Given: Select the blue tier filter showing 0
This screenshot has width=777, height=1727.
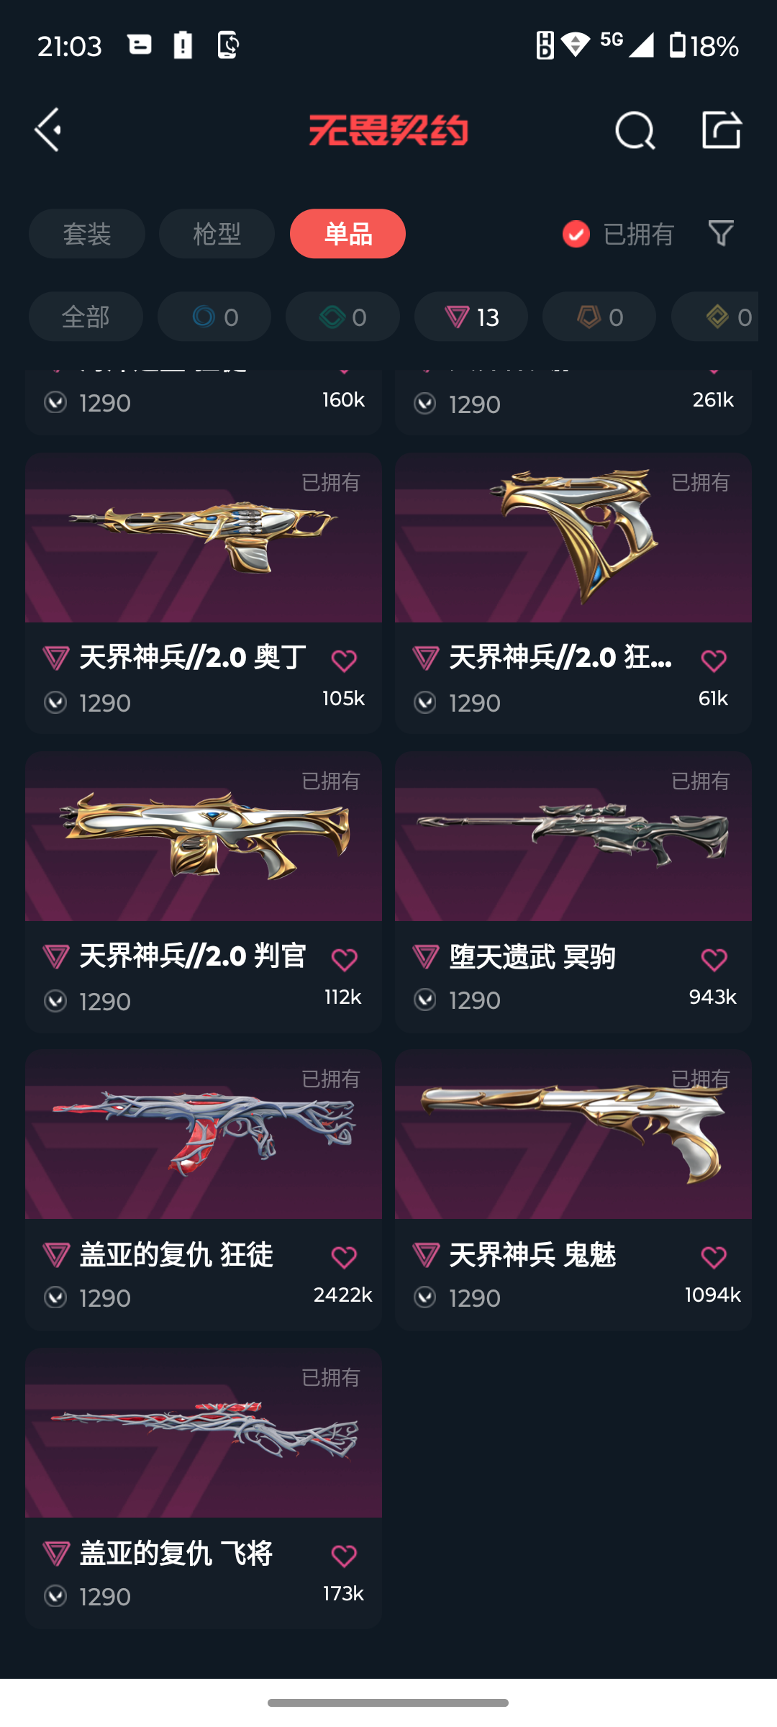Looking at the screenshot, I should 214,317.
